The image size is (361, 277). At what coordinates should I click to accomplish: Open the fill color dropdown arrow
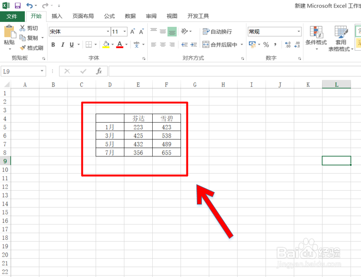[113, 45]
